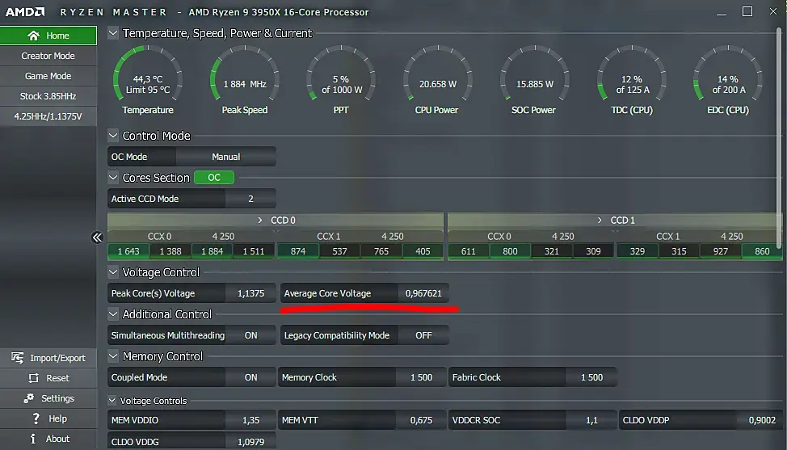Click the SOC Power gauge dial
The height and width of the screenshot is (450, 787).
535,75
